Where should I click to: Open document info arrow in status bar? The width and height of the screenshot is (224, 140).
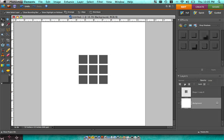[x=53, y=127]
